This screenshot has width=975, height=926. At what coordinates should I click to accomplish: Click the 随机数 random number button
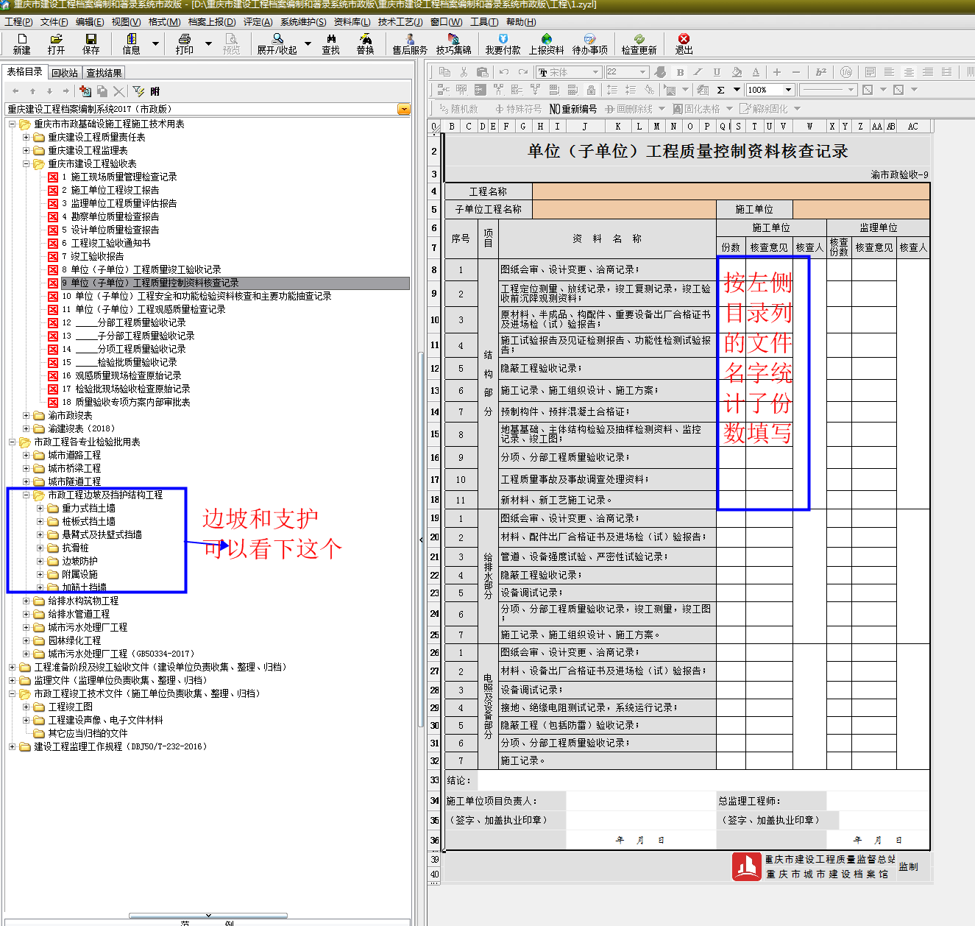(458, 109)
